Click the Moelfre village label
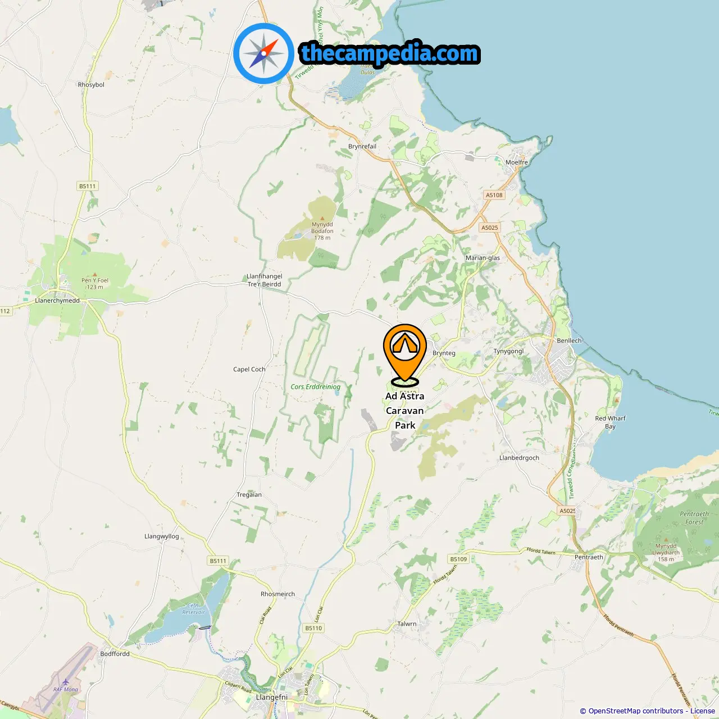The image size is (719, 719). click(517, 162)
